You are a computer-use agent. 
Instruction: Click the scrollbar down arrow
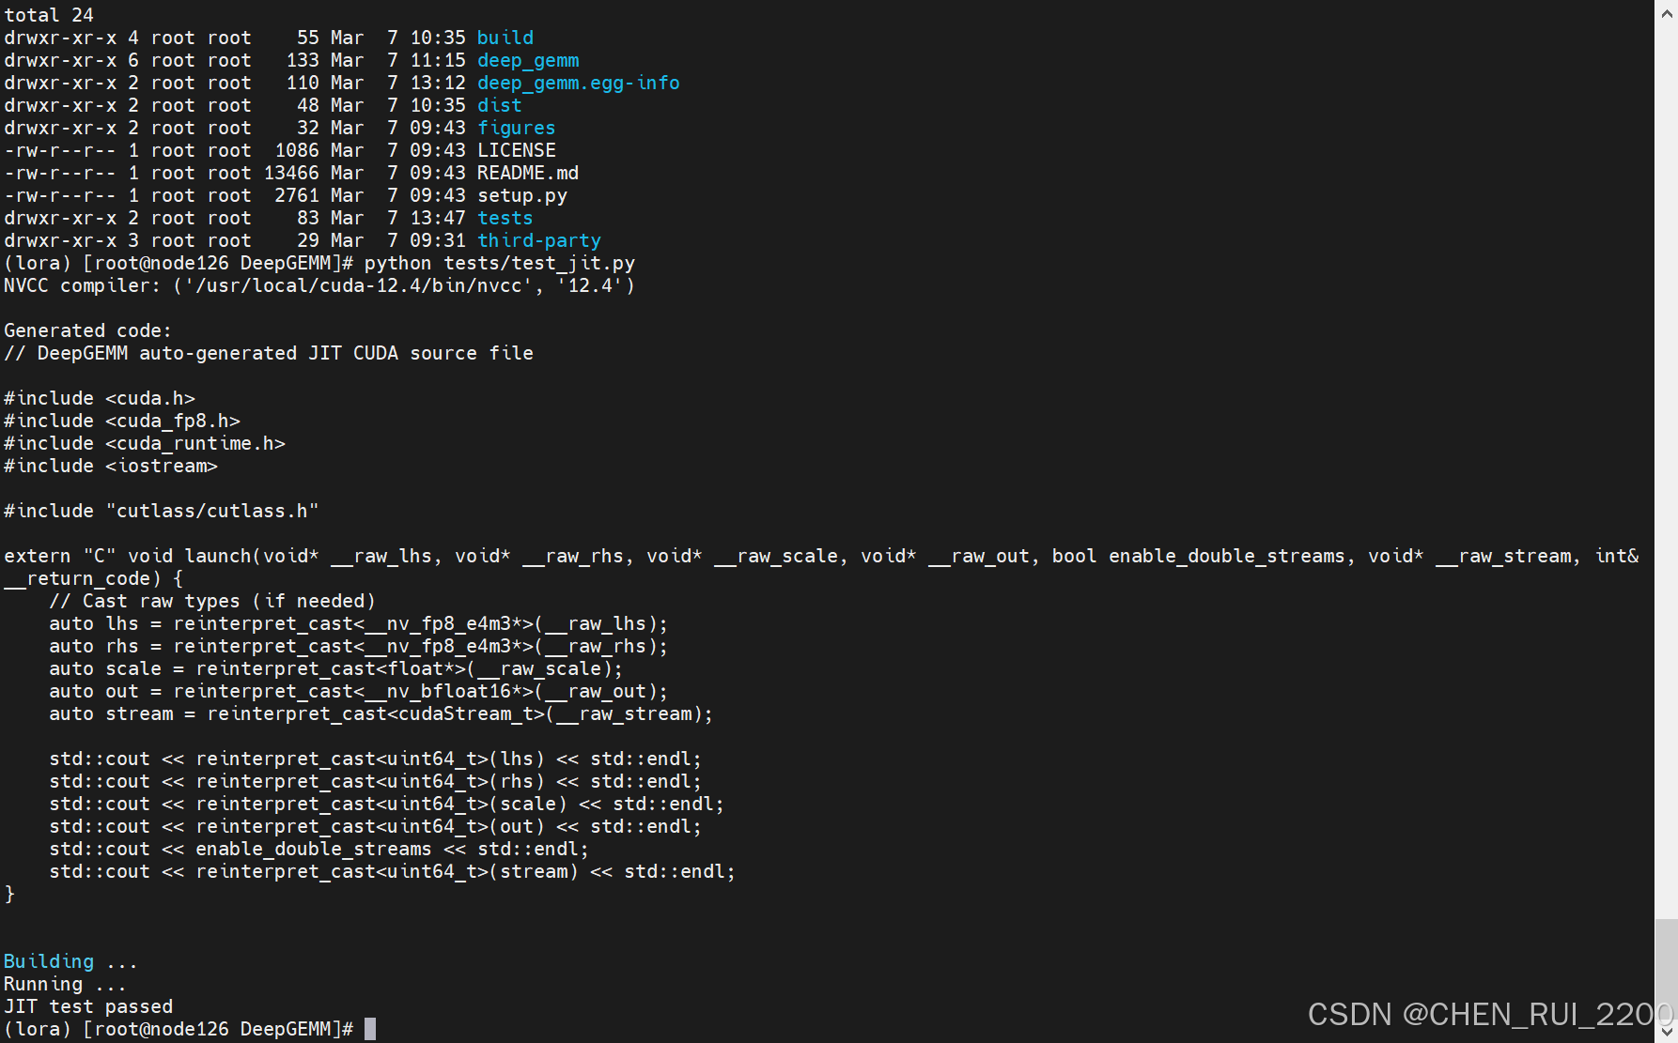(1666, 1031)
